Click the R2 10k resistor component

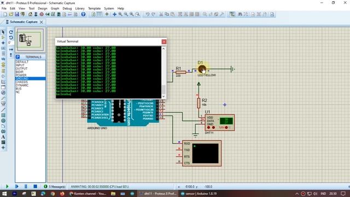click(199, 103)
